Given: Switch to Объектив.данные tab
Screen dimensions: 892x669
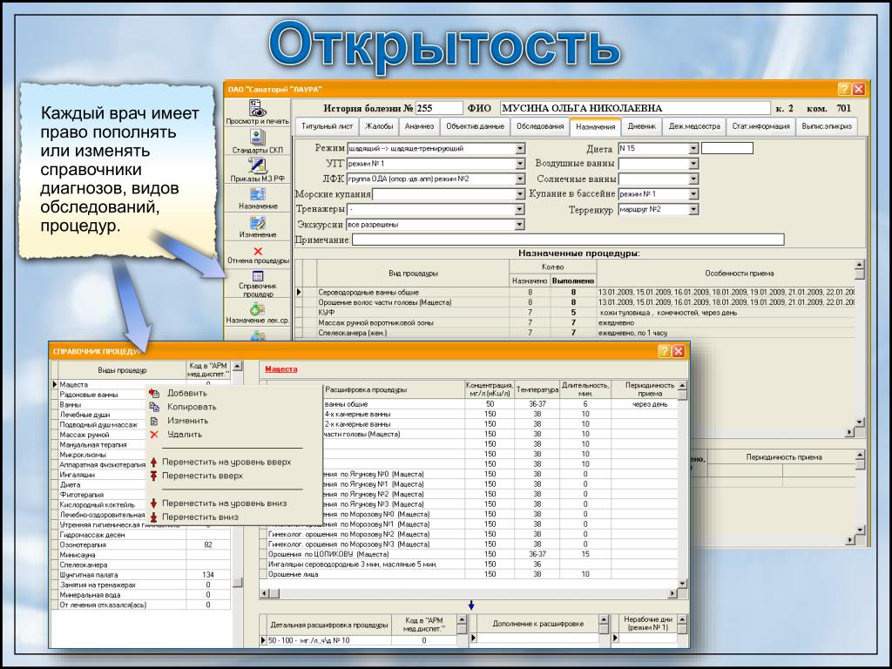Looking at the screenshot, I should [475, 126].
